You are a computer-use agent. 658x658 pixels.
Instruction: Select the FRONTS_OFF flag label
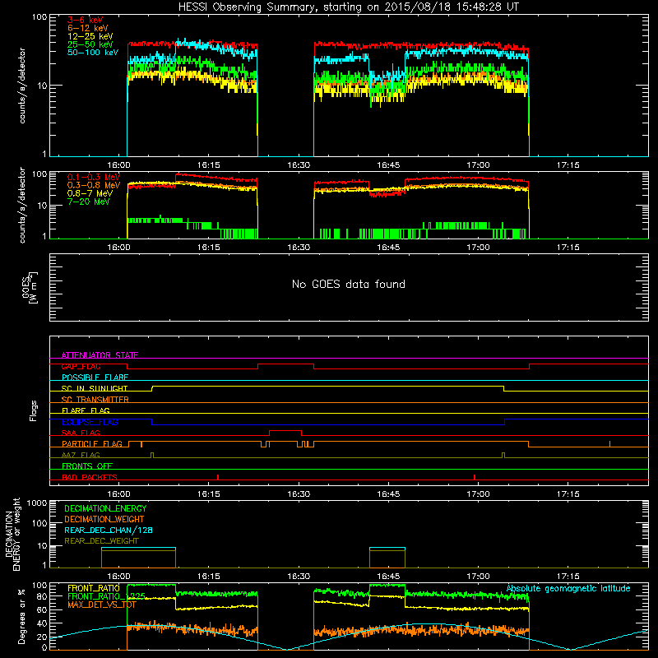[87, 466]
